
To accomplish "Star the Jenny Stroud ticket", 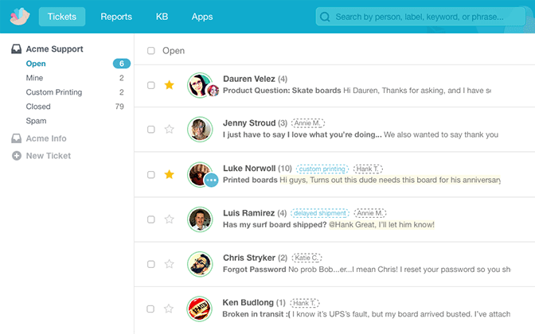I will [169, 129].
